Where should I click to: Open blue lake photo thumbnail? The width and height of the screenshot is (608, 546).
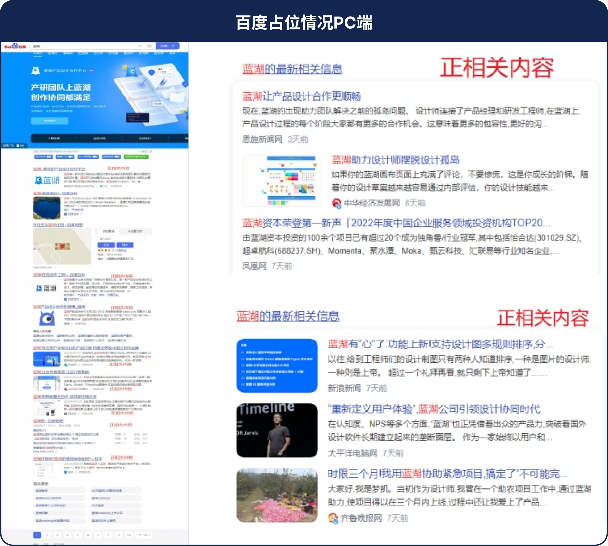[47, 208]
